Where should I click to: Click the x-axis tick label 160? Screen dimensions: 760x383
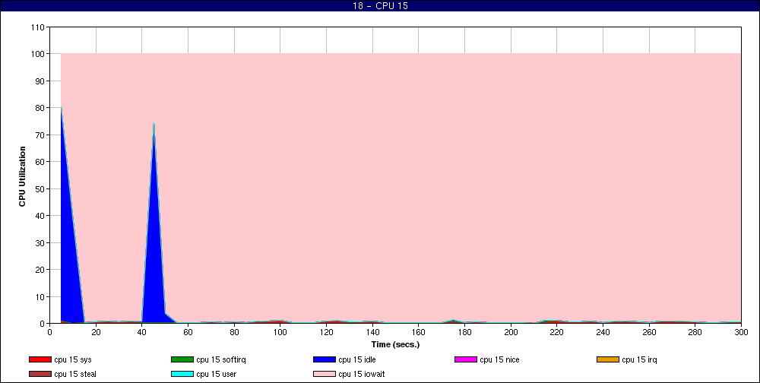(x=418, y=332)
